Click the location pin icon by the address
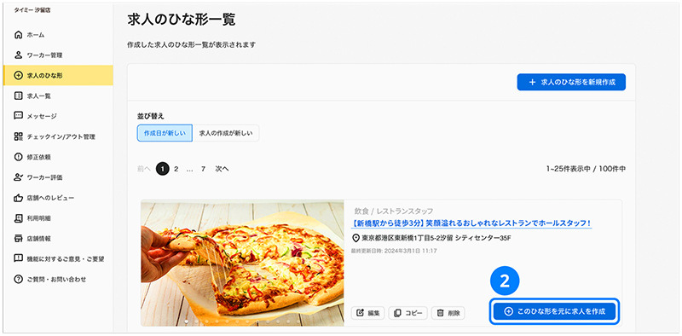 tap(355, 239)
